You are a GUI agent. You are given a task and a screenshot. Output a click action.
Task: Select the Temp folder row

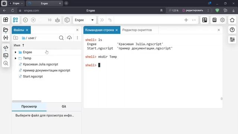point(46,58)
